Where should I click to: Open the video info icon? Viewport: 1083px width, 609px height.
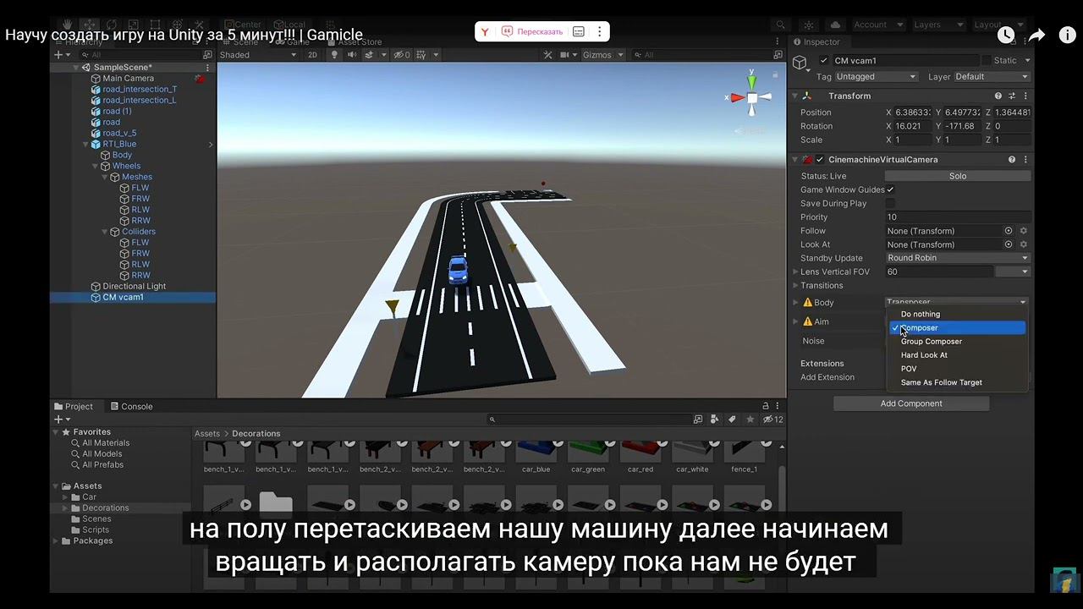1068,35
